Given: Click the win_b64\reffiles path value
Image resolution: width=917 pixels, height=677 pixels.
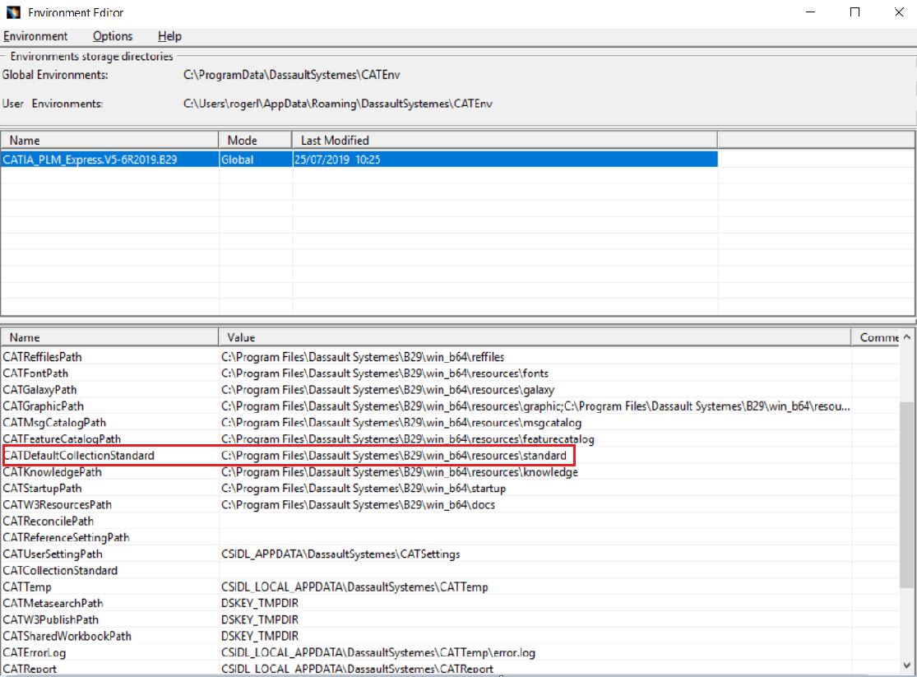Looking at the screenshot, I should coord(363,357).
